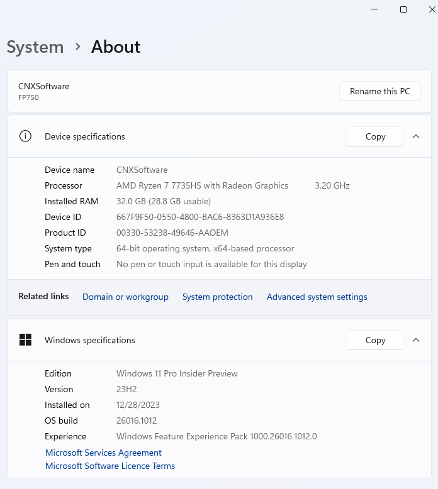Open Advanced system settings
The height and width of the screenshot is (489, 438).
(x=317, y=297)
